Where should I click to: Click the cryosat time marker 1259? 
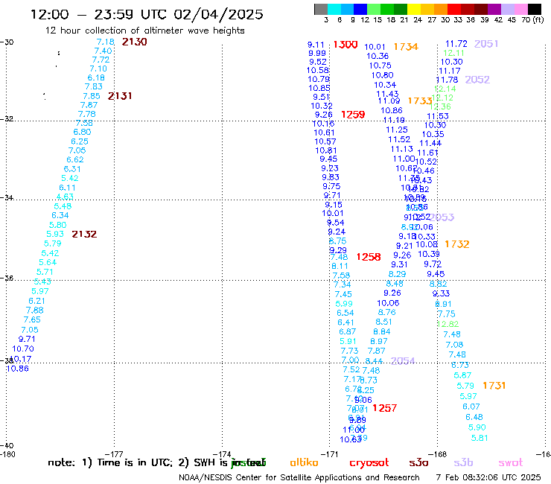(x=353, y=115)
